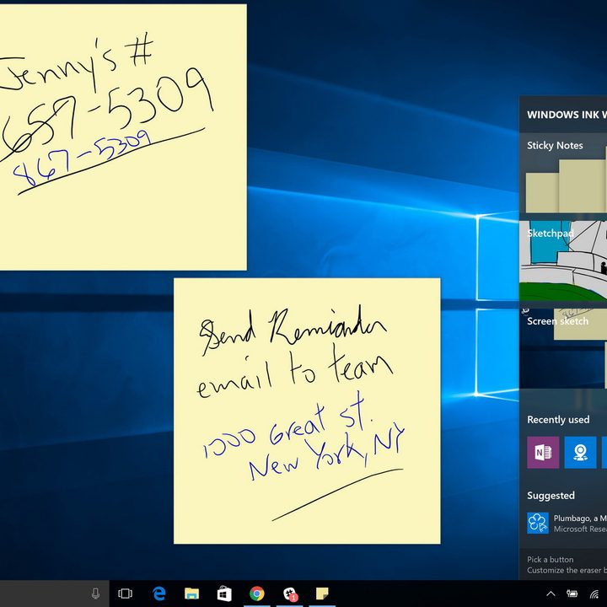Click the Cortana microphone icon in search box
The height and width of the screenshot is (607, 607).
95,593
